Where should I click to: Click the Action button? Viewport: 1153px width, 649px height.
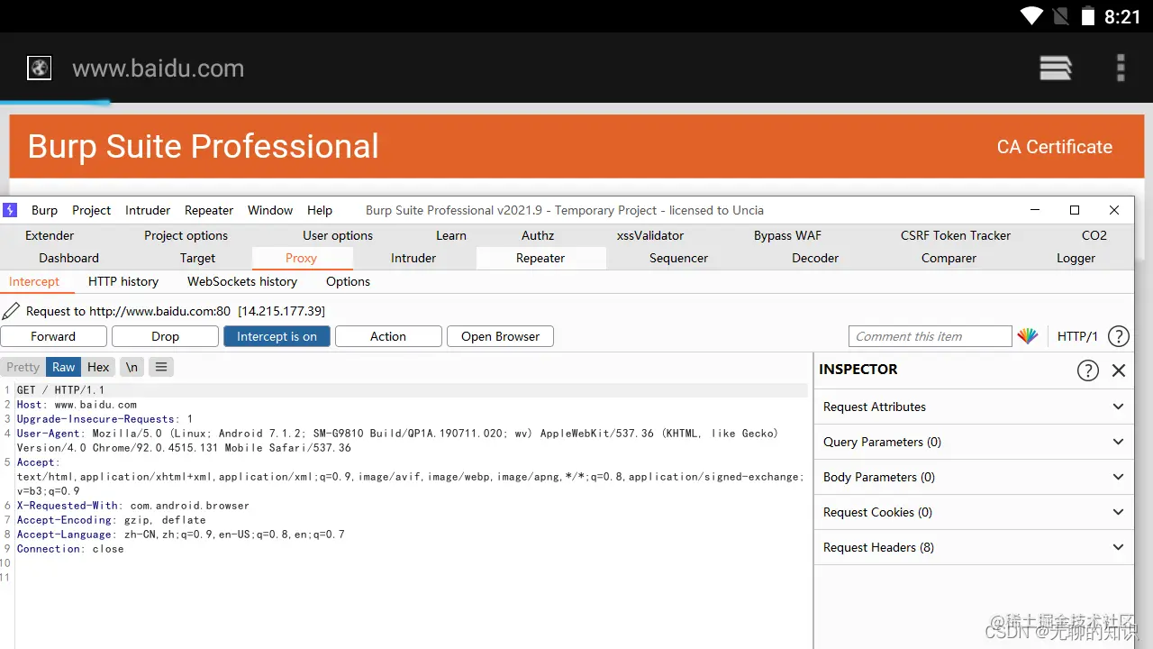click(388, 336)
